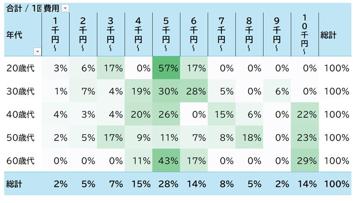353x203 pixels.
Task: Select the 5千円~ column header
Action: pos(166,35)
